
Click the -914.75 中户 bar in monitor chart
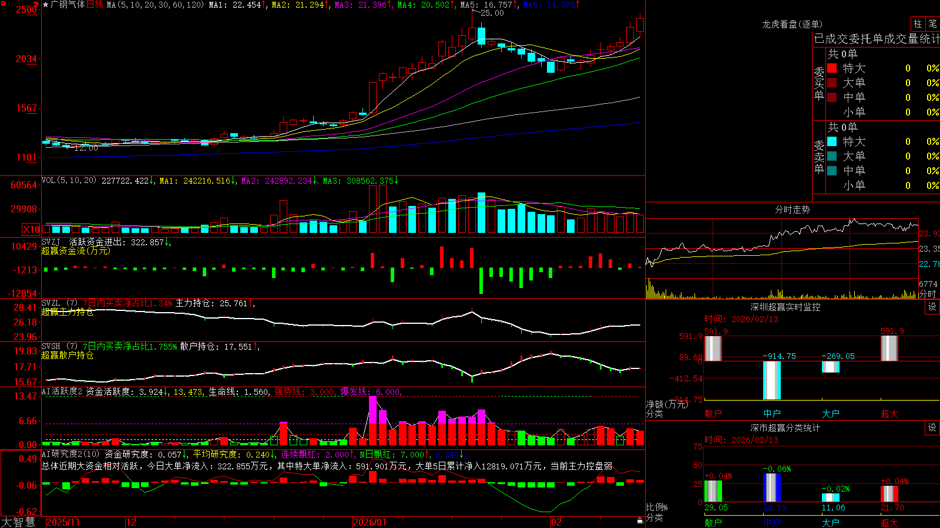(772, 380)
